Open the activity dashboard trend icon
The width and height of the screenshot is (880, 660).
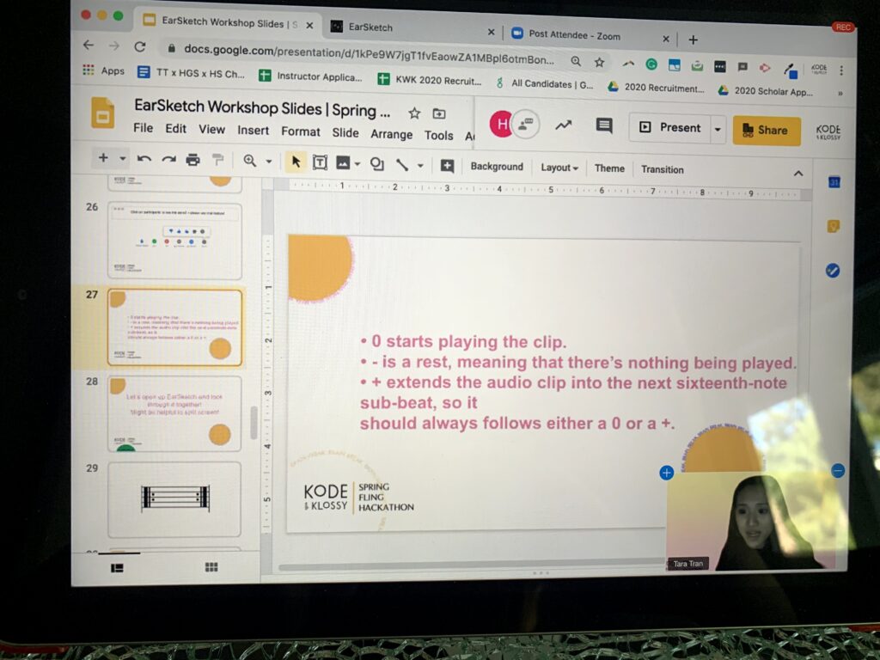[564, 125]
